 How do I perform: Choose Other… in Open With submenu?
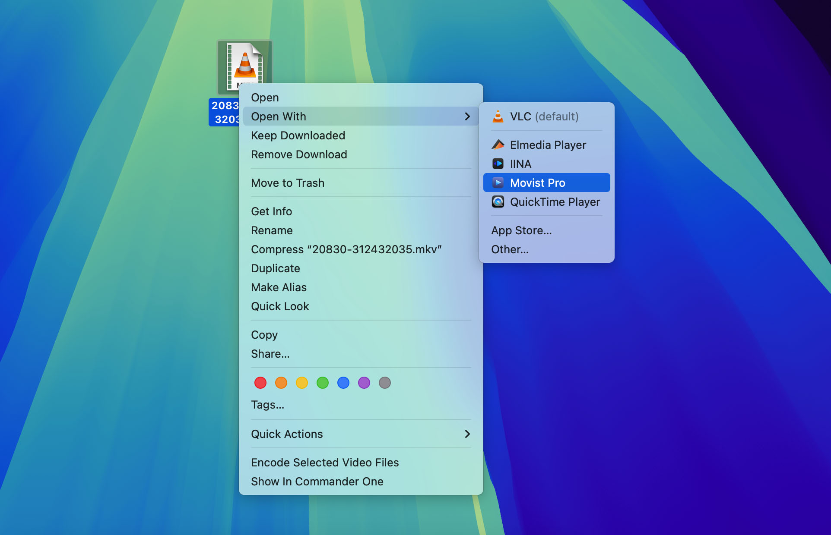coord(510,249)
